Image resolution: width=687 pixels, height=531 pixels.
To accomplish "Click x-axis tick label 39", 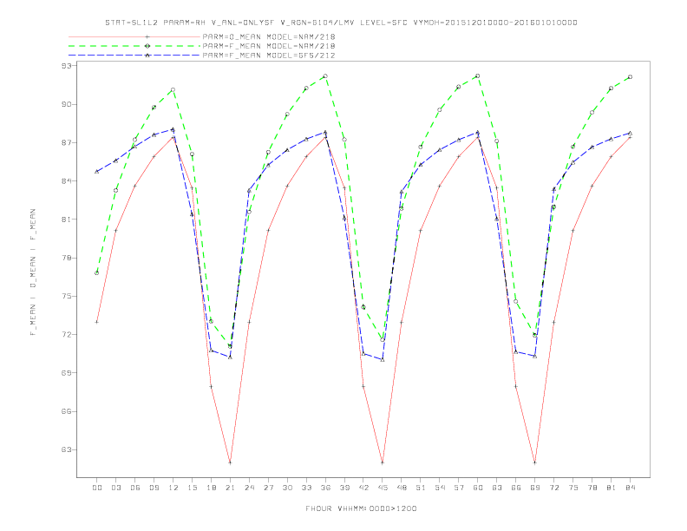I will pos(344,488).
